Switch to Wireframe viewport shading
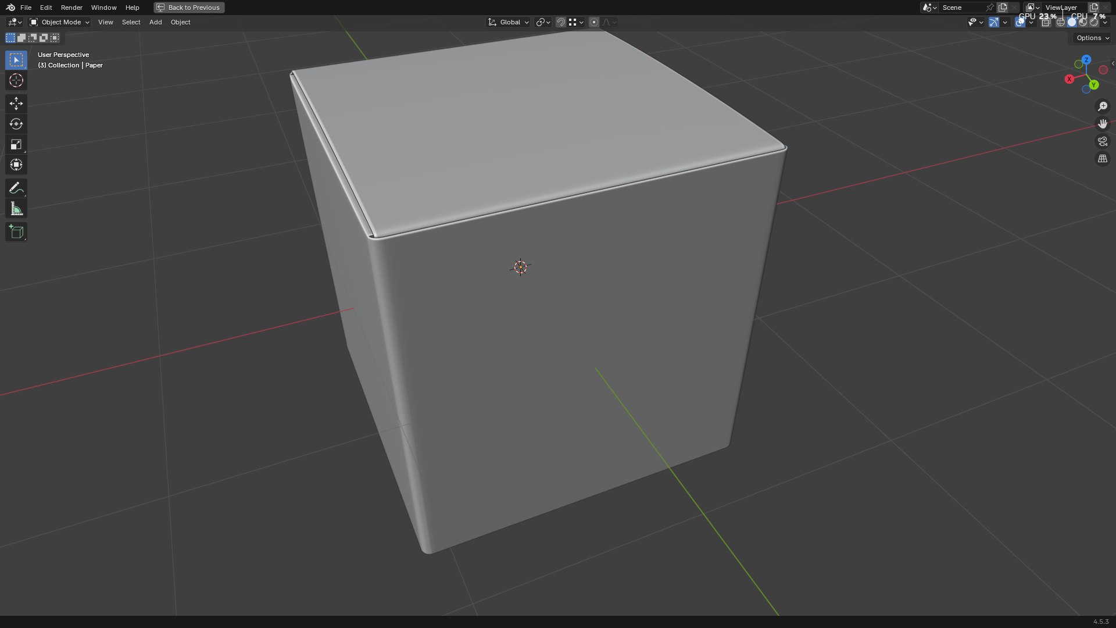The height and width of the screenshot is (628, 1116). (1061, 22)
